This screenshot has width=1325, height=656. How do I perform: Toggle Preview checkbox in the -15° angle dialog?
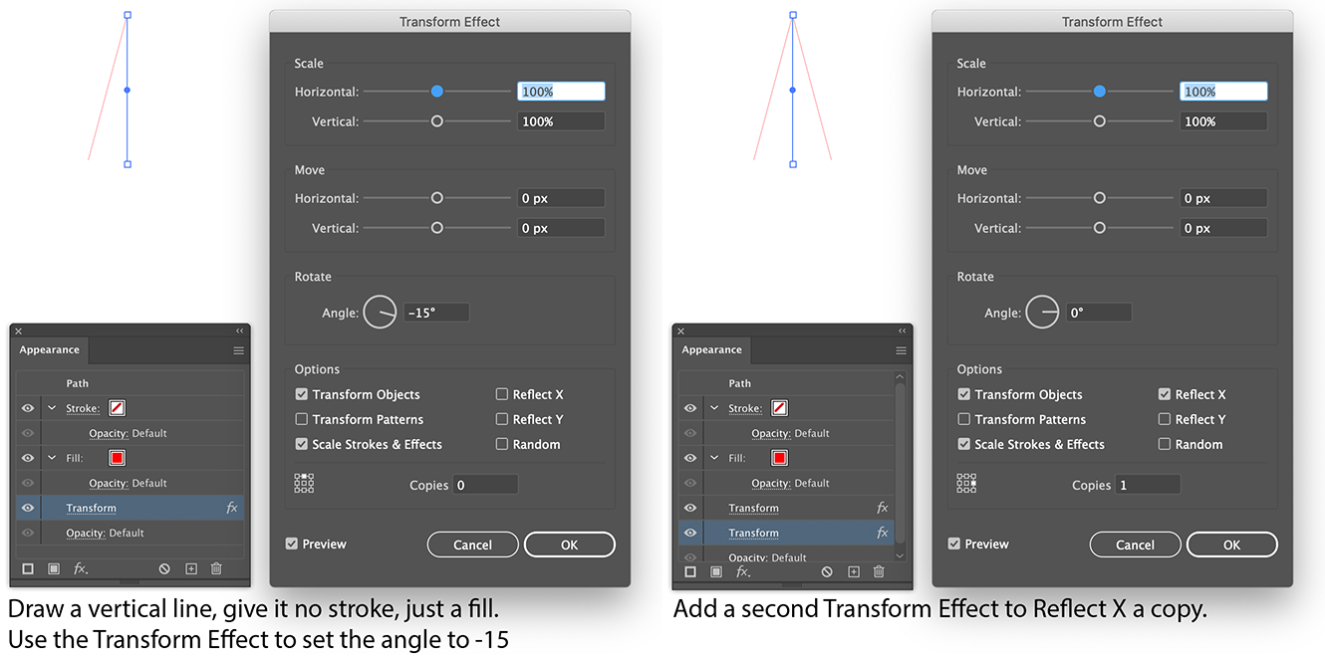[x=291, y=544]
